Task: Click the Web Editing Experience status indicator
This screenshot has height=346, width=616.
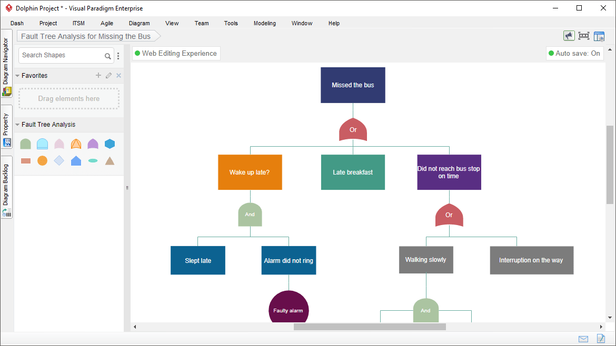Action: pos(176,53)
